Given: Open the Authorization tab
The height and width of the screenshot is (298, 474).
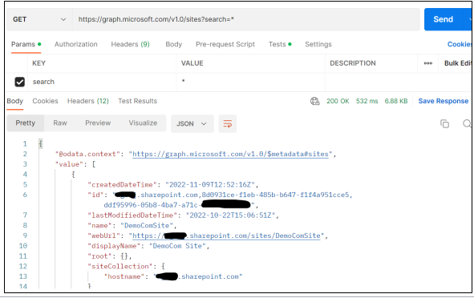Looking at the screenshot, I should point(76,44).
